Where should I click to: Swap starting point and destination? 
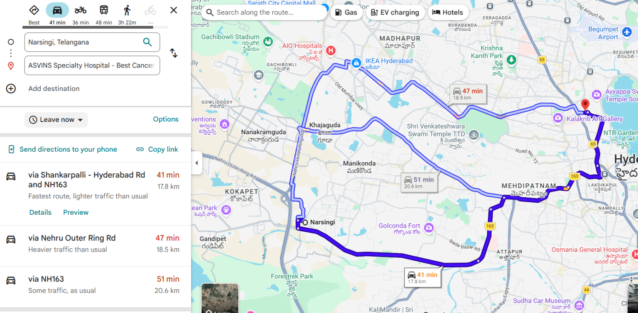(x=174, y=53)
